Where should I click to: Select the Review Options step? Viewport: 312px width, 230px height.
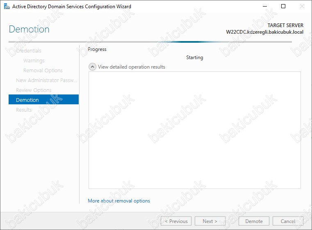pyautogui.click(x=34, y=90)
